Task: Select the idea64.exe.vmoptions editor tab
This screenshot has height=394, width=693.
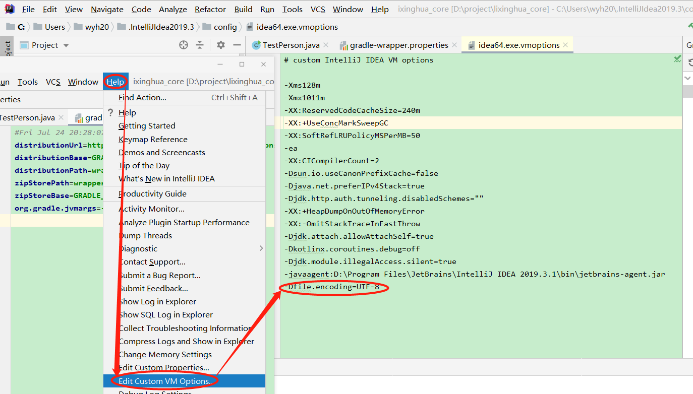Action: 518,45
